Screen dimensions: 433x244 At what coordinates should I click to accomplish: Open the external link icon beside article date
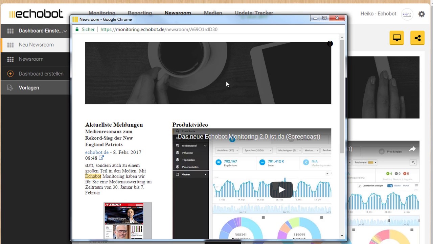101,158
